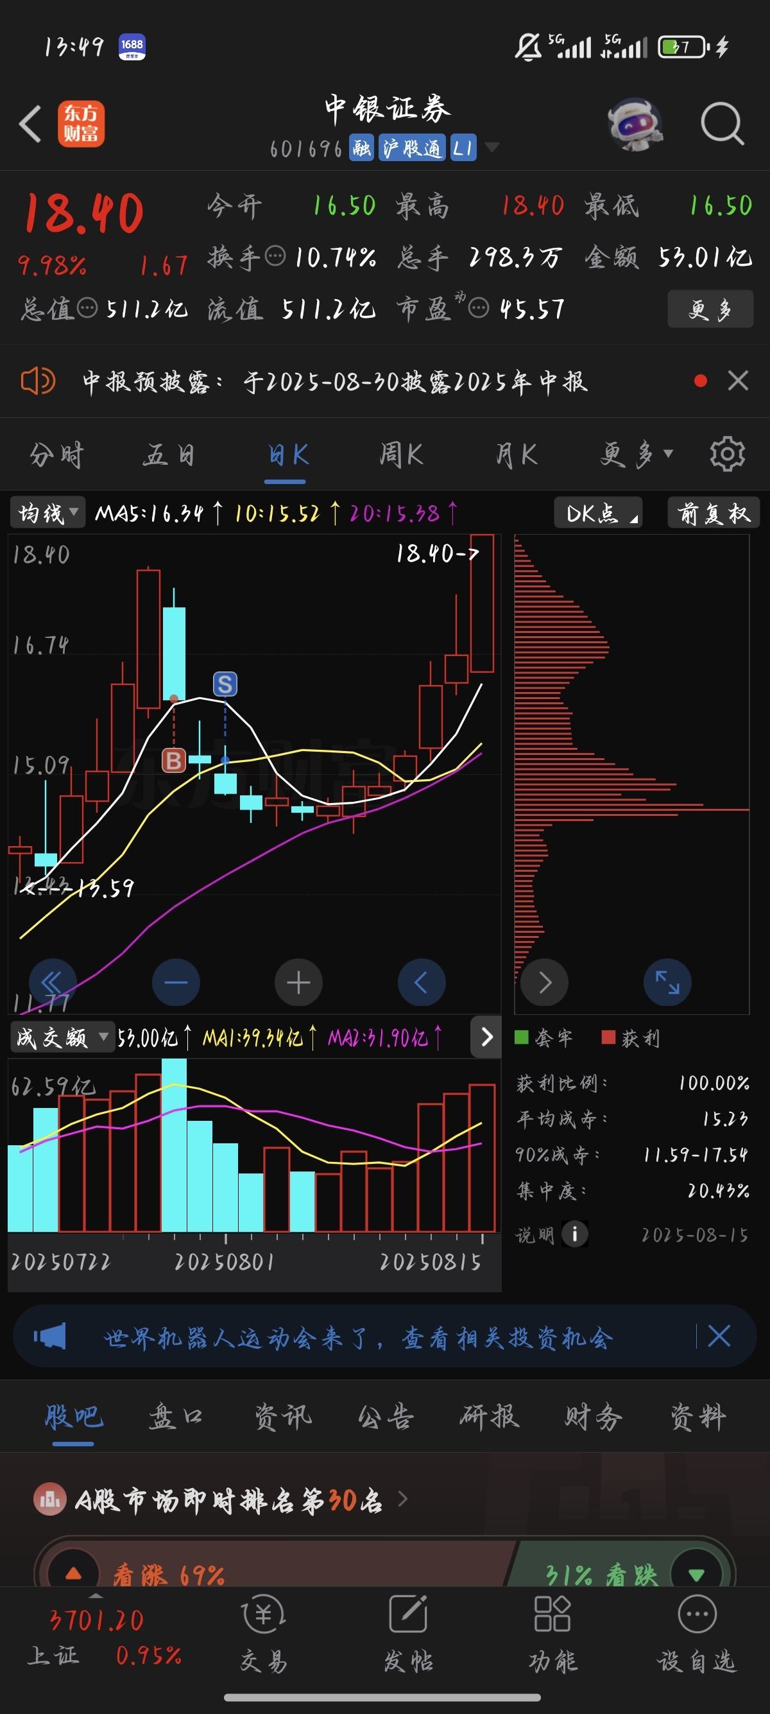Viewport: 770px width, 1714px height.
Task: Open the 均线 indicator dropdown
Action: 48,513
